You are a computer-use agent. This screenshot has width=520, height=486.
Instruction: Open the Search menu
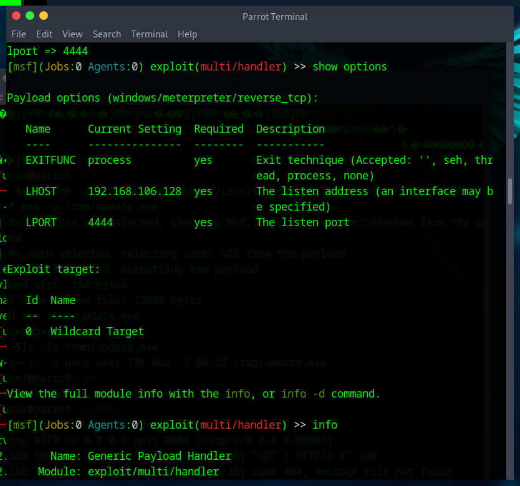107,34
